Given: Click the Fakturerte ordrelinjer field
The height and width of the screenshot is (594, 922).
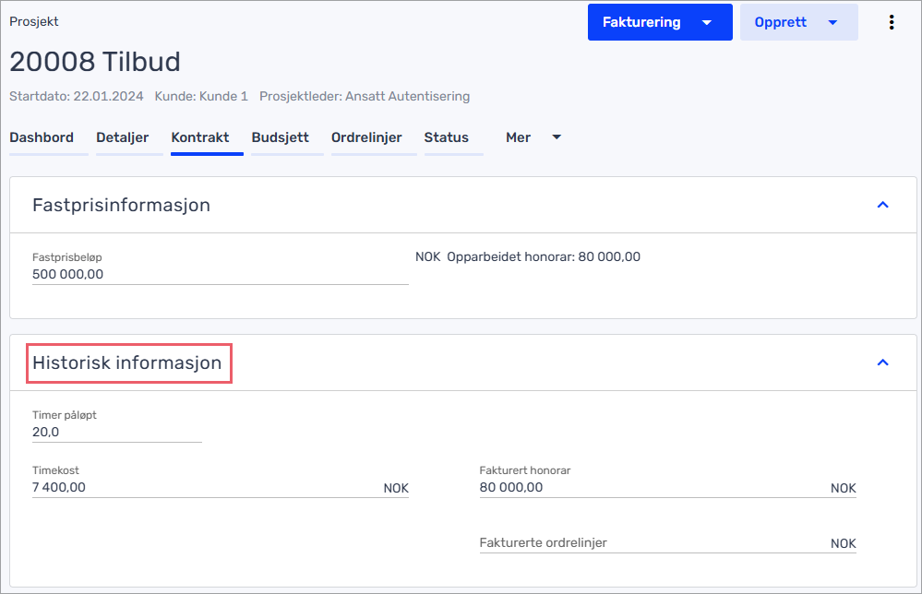Looking at the screenshot, I should (651, 542).
